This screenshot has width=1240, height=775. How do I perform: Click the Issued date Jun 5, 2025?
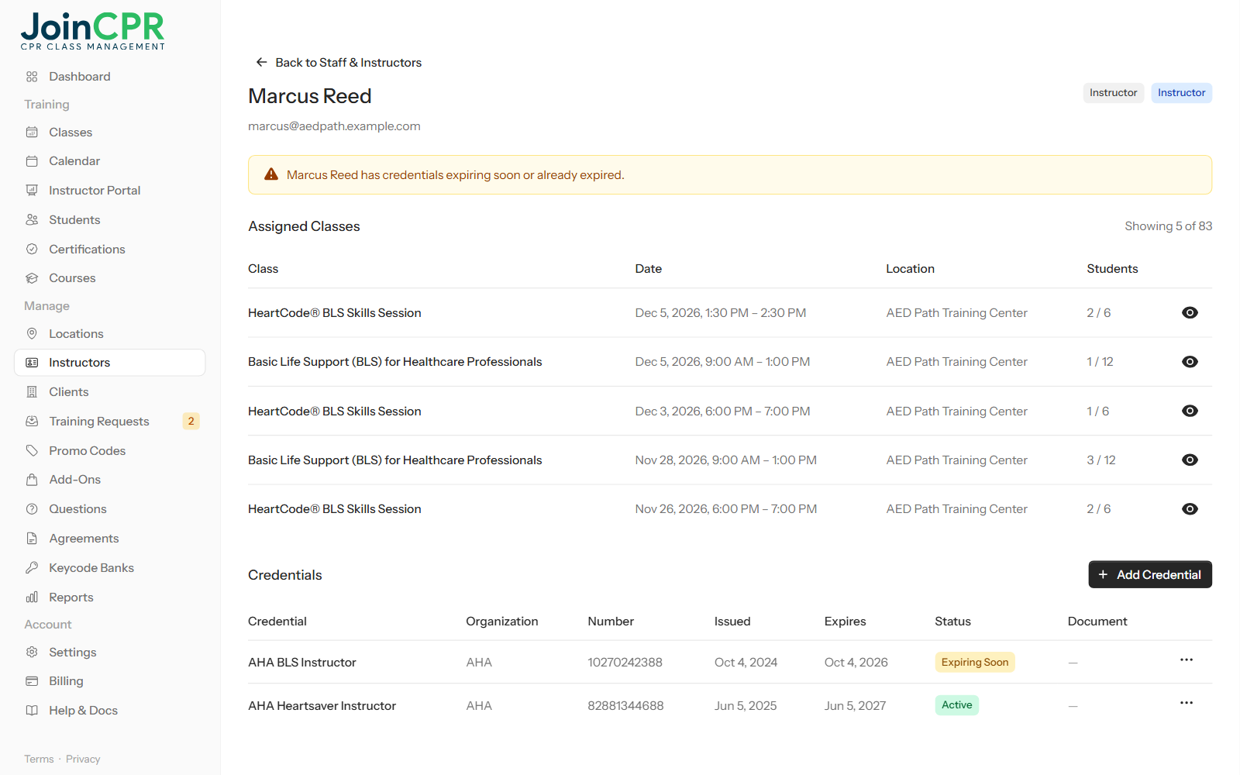tap(746, 706)
